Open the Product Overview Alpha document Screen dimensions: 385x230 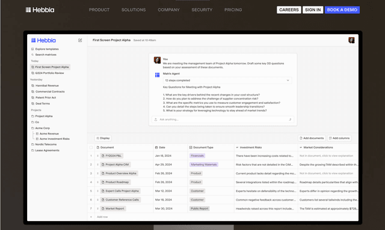coord(119,174)
